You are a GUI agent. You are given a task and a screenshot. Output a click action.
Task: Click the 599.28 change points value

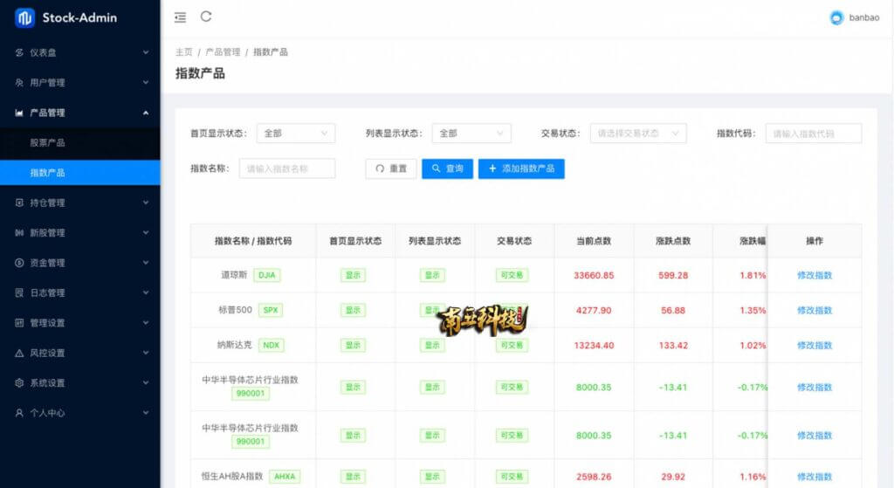coord(673,275)
